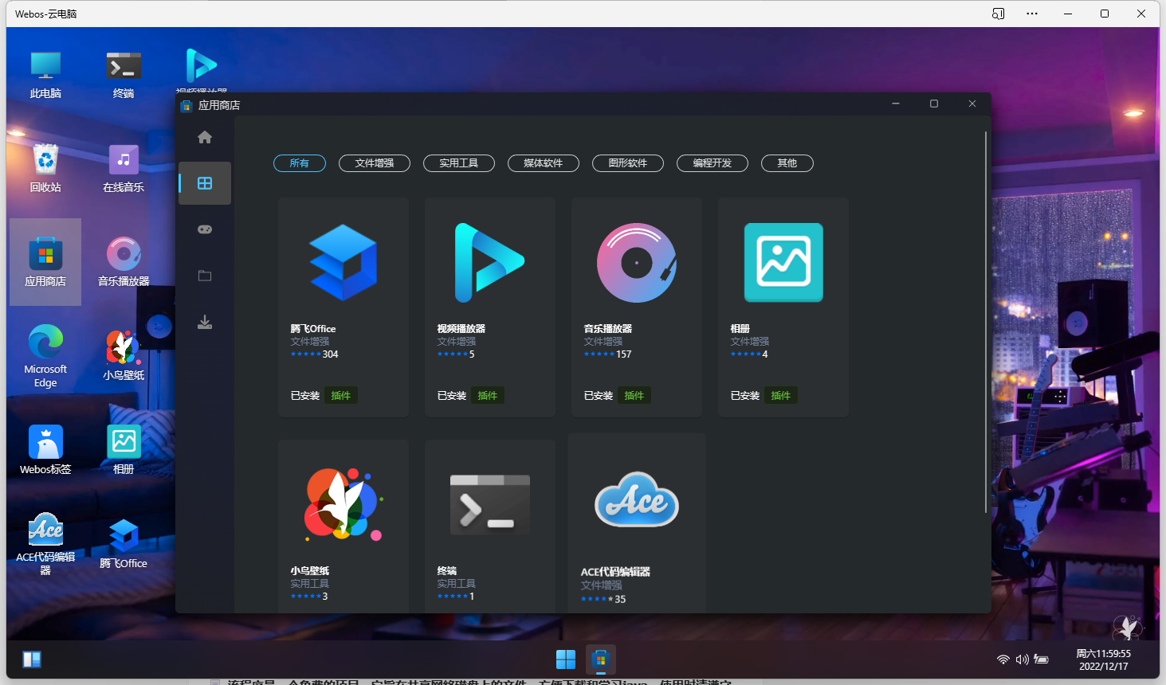Viewport: 1166px width, 685px height.
Task: Click the 腾飞Office blue cube icon in store
Action: tap(344, 262)
